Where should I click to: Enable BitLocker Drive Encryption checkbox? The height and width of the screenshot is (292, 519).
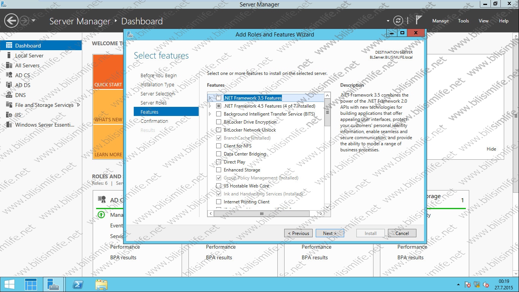[218, 122]
